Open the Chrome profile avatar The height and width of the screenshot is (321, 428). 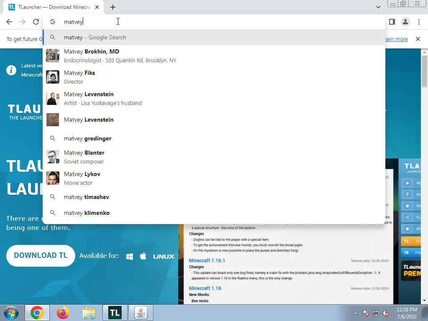pos(405,22)
